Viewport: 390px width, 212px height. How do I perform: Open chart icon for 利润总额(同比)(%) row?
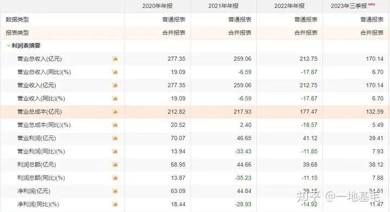pyautogui.click(x=115, y=178)
